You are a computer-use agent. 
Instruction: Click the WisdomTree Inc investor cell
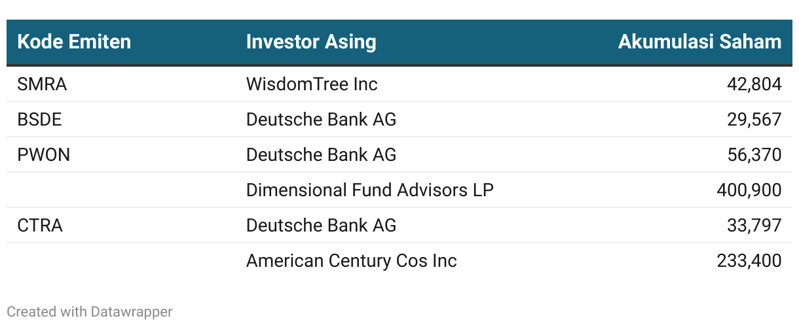(312, 84)
